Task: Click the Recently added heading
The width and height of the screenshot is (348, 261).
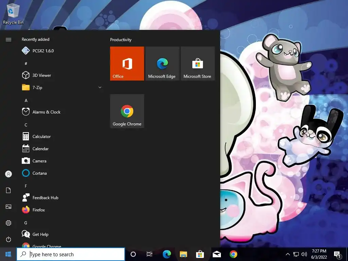Action: coord(35,39)
